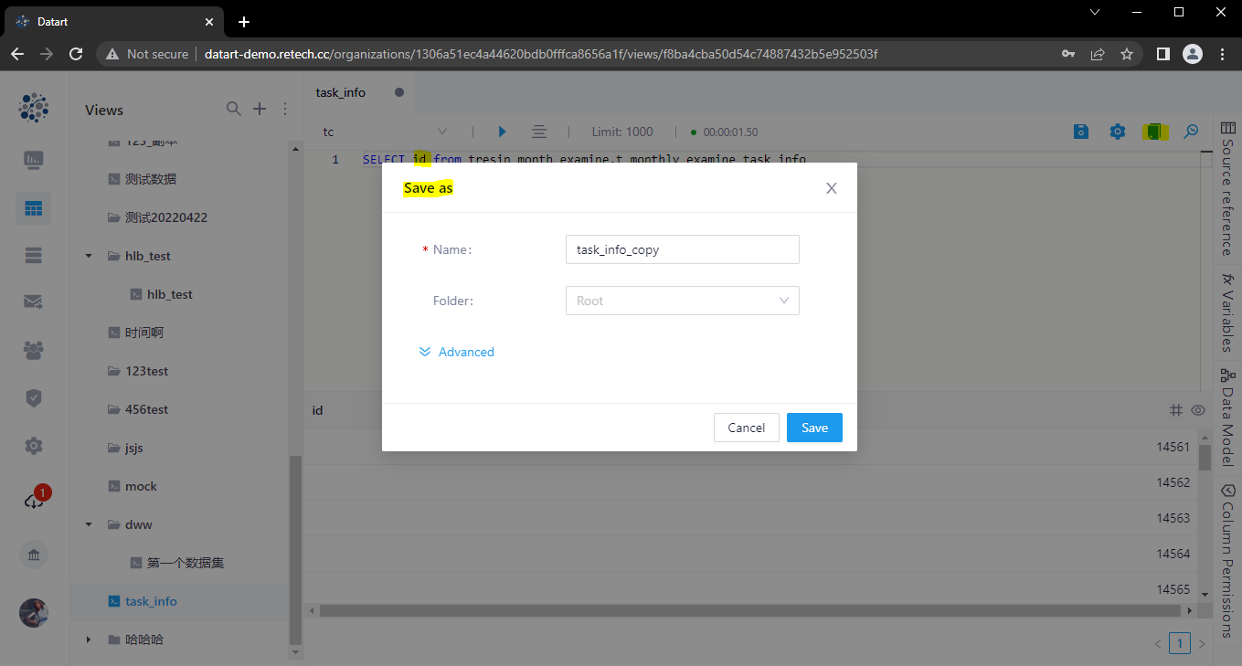Open the Variables side tab
The image size is (1242, 666).
coord(1226,312)
